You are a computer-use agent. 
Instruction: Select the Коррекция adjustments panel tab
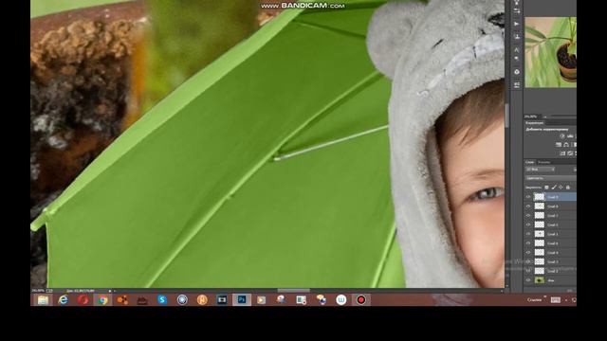(535, 122)
